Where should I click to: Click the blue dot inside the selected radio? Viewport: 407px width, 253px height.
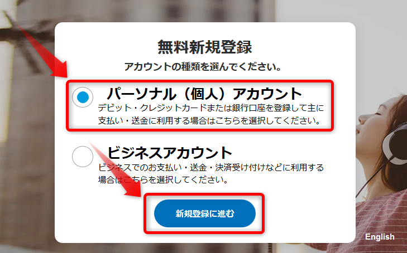tap(83, 98)
